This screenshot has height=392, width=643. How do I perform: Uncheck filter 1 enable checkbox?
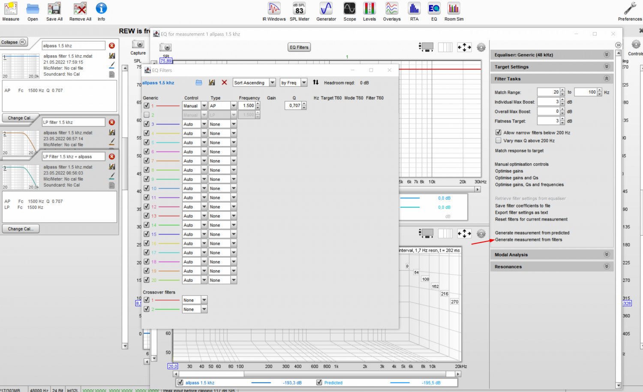pyautogui.click(x=147, y=105)
